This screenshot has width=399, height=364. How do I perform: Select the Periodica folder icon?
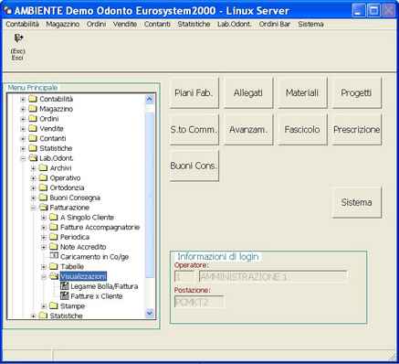[x=54, y=237]
